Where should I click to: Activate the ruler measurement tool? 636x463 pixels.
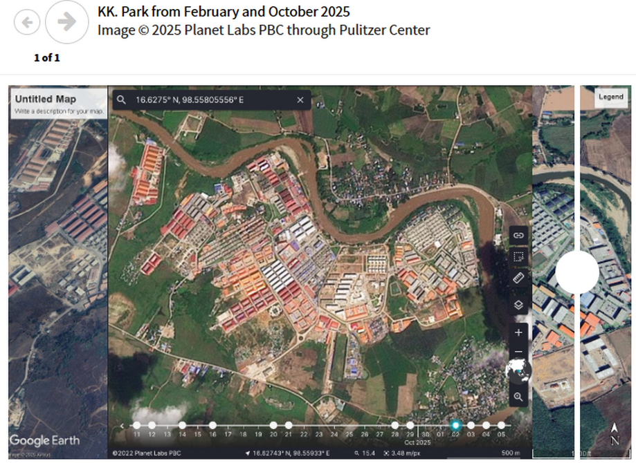(x=518, y=278)
